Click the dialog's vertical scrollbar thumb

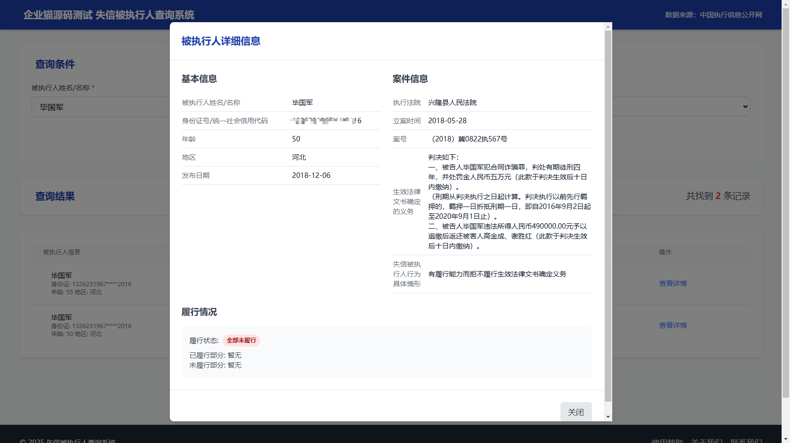(608, 216)
